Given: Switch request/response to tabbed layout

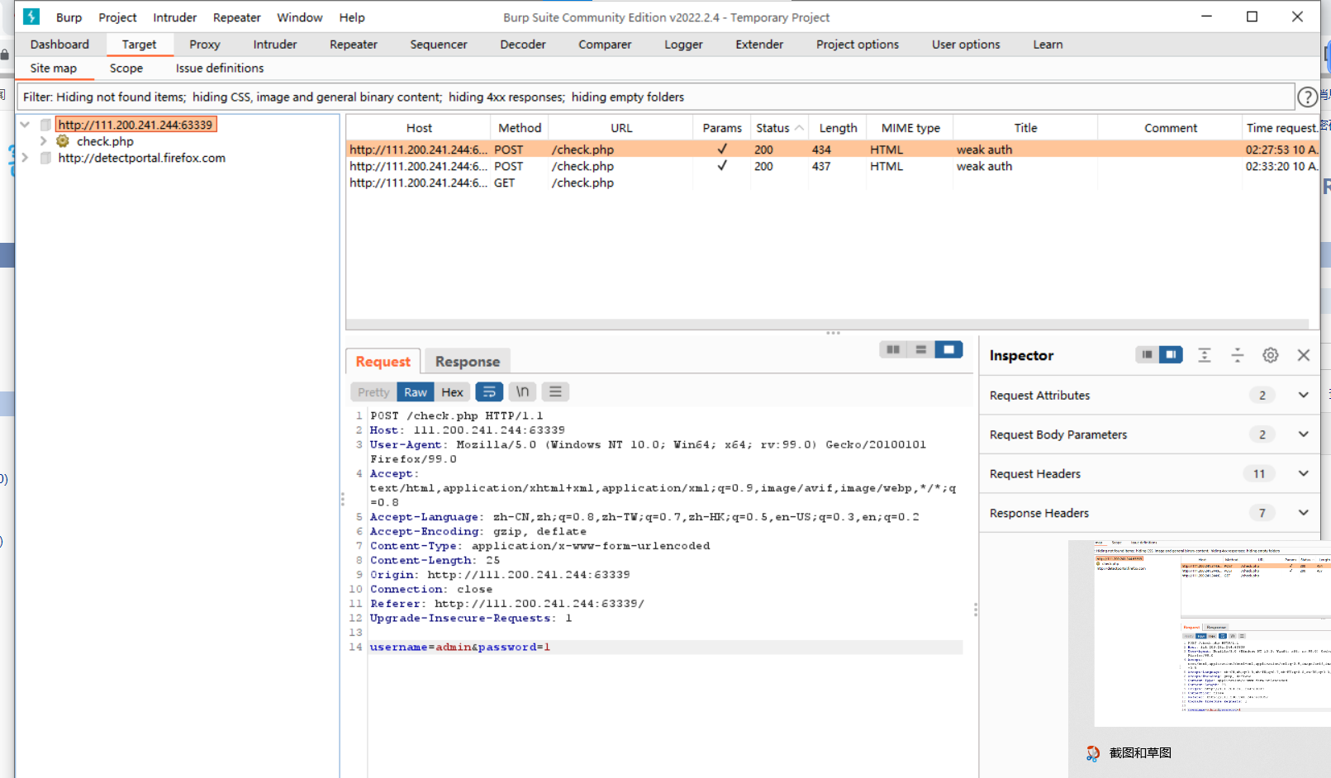Looking at the screenshot, I should (948, 349).
